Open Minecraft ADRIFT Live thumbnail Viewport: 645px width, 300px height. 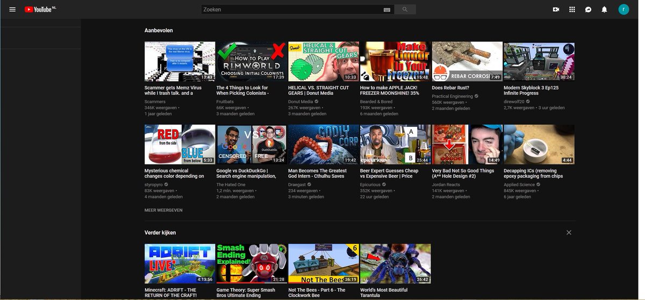tap(180, 263)
